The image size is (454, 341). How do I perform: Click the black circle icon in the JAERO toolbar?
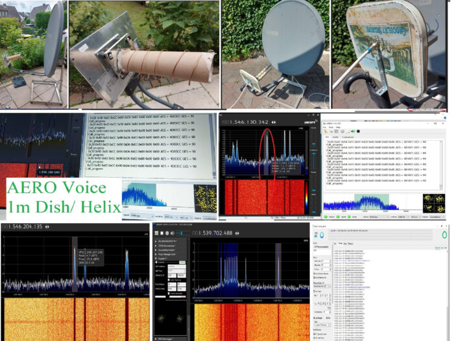pyautogui.click(x=358, y=131)
